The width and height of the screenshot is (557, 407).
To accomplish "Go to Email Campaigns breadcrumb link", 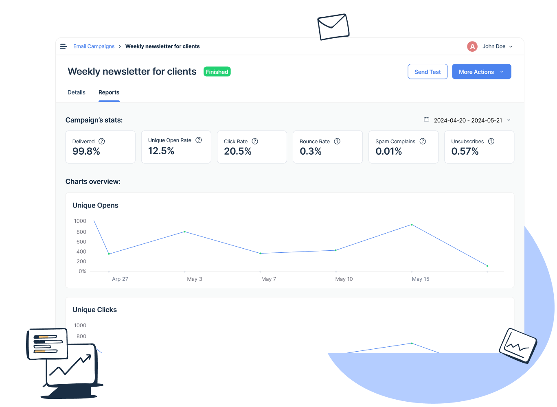I will click(x=94, y=46).
